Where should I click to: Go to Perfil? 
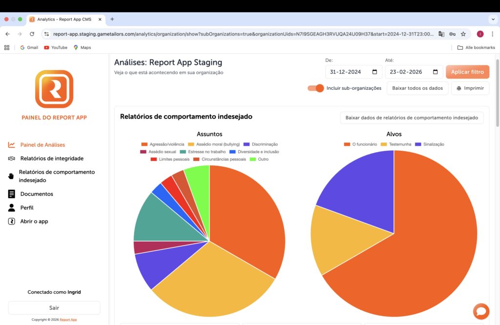(27, 207)
